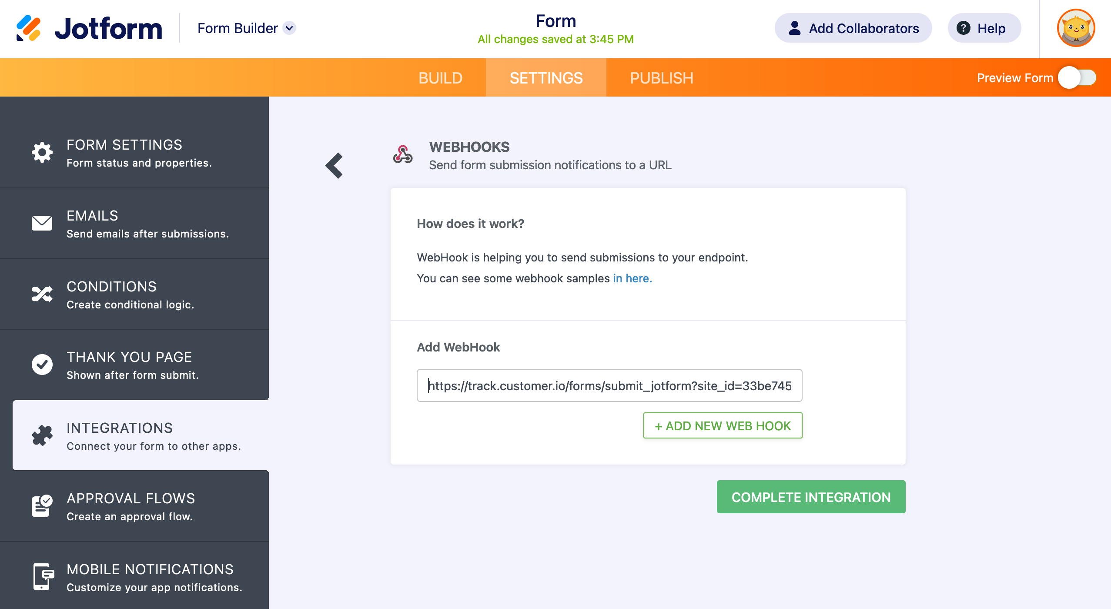
Task: Click the Add Collaborators button
Action: pos(853,28)
